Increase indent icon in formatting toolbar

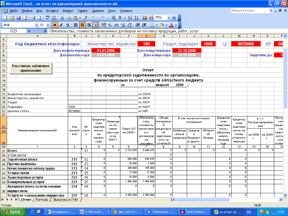click(x=144, y=25)
